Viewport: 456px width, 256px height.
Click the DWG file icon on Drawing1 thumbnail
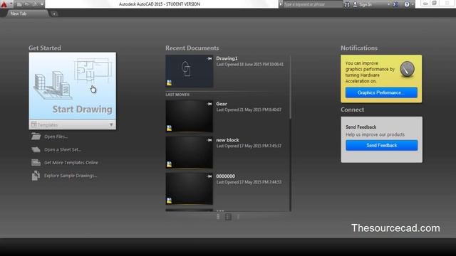tap(169, 83)
